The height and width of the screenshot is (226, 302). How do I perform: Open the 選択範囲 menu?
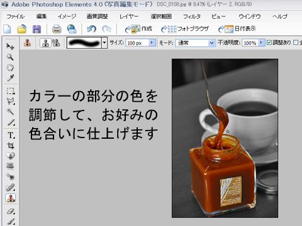(x=161, y=16)
